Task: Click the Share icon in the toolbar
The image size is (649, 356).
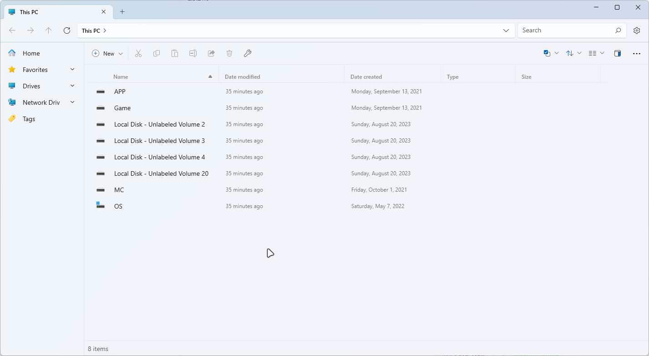Action: (x=211, y=53)
